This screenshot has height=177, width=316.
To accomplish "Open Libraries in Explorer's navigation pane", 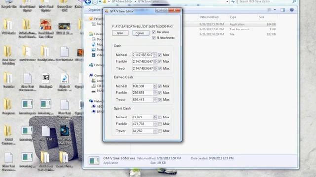I will tap(96, 34).
